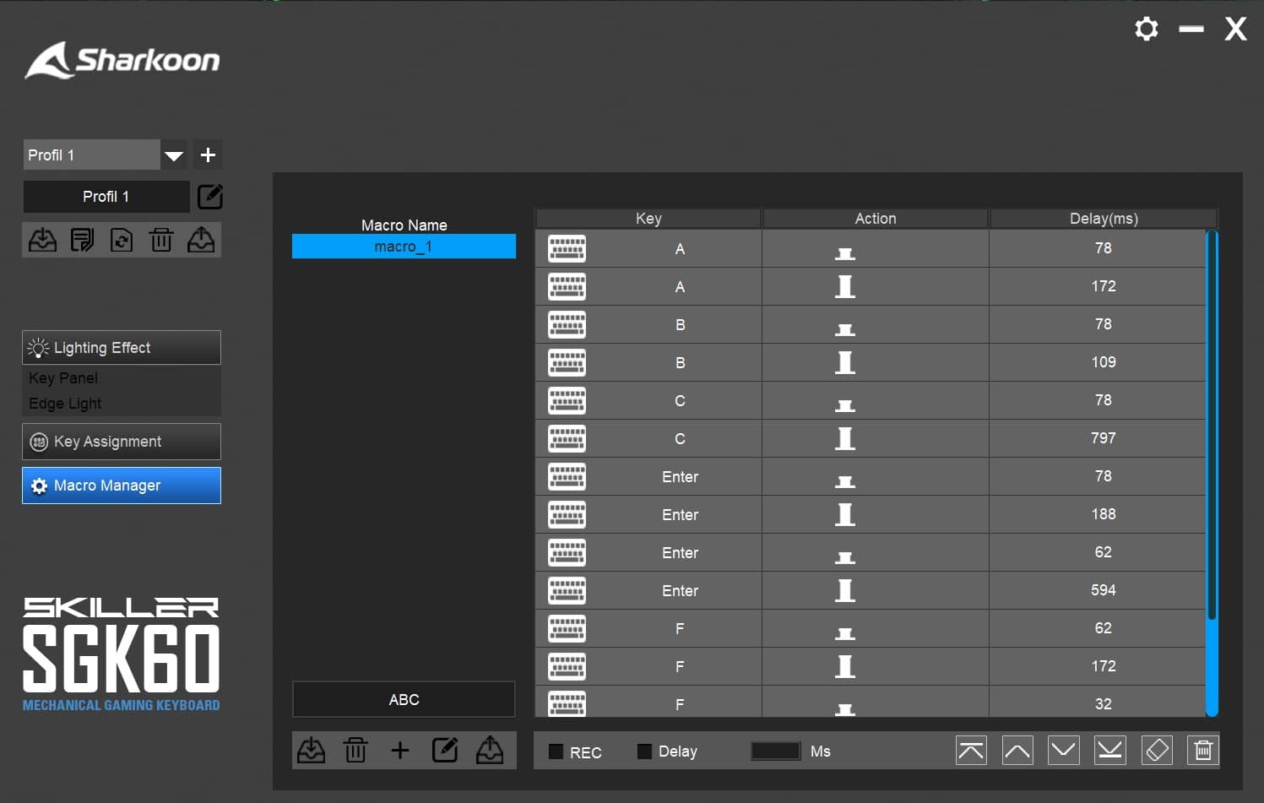Screen dimensions: 1264x803
Task: Move the selected macro step down one
Action: [1063, 751]
